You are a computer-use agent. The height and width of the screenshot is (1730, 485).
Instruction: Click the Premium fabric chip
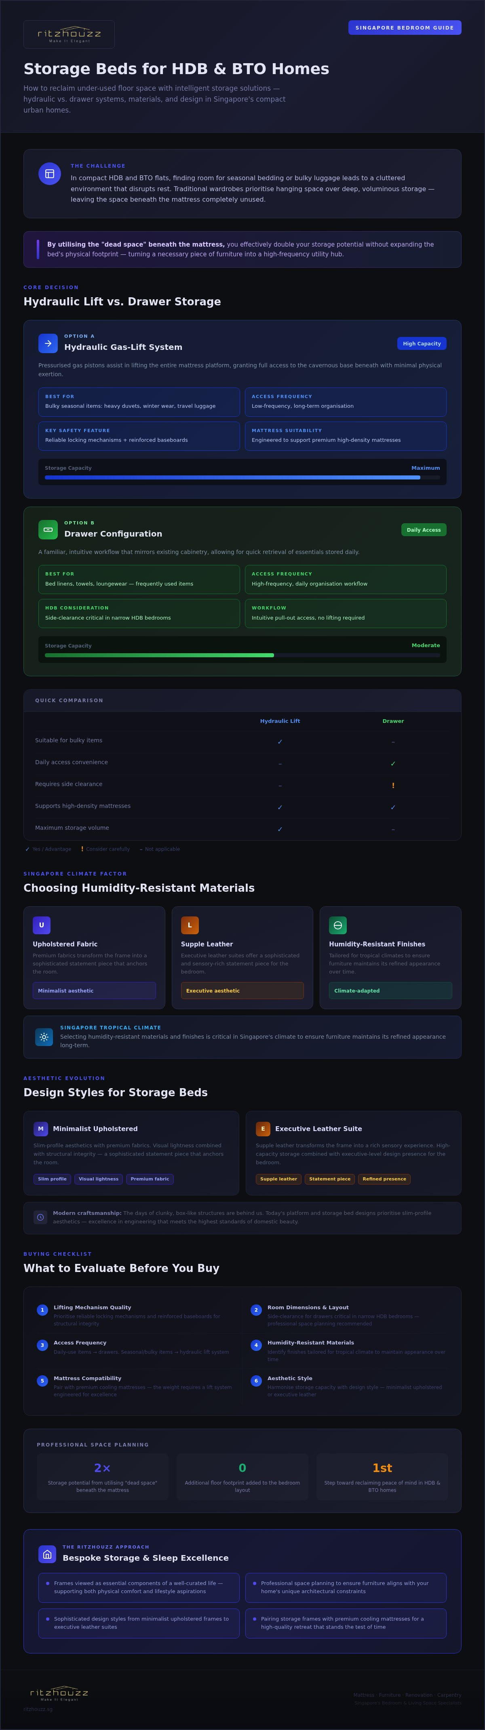pyautogui.click(x=150, y=1178)
